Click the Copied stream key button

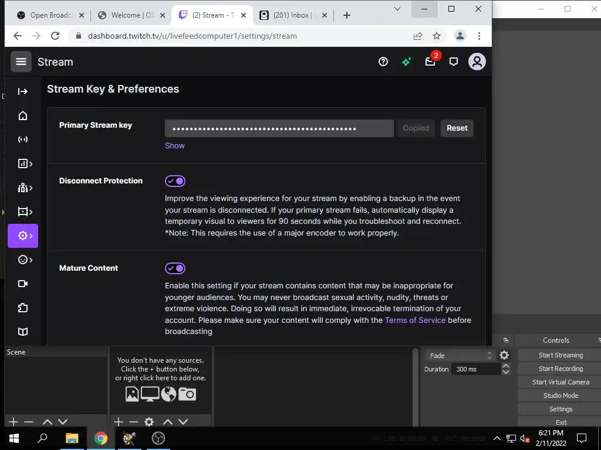pos(416,128)
